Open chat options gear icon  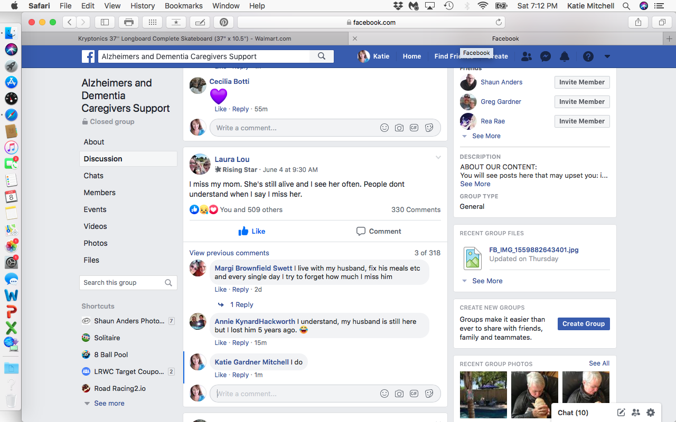click(651, 413)
